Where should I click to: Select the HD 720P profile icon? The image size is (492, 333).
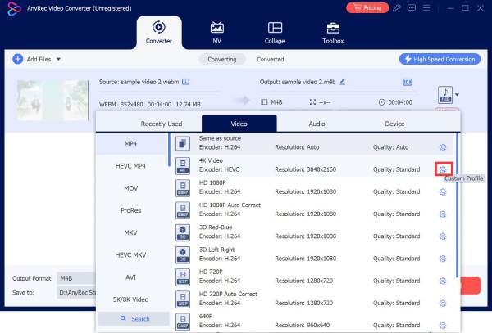tap(183, 277)
